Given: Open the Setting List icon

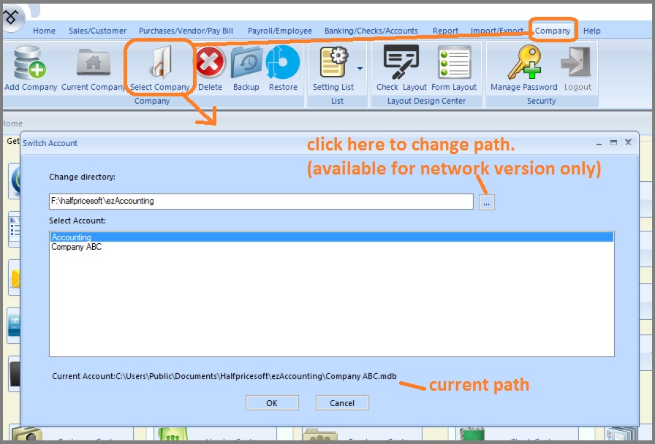Looking at the screenshot, I should pyautogui.click(x=333, y=64).
